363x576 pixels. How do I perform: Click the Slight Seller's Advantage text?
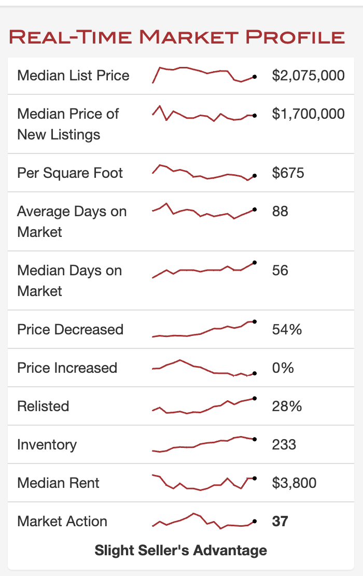coord(180,550)
